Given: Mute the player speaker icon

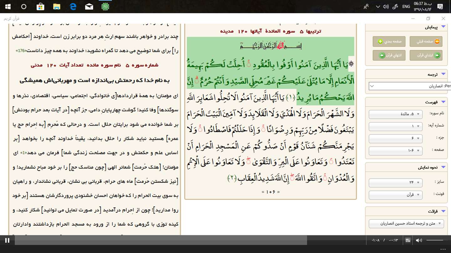Looking at the screenshot, I should [x=419, y=240].
